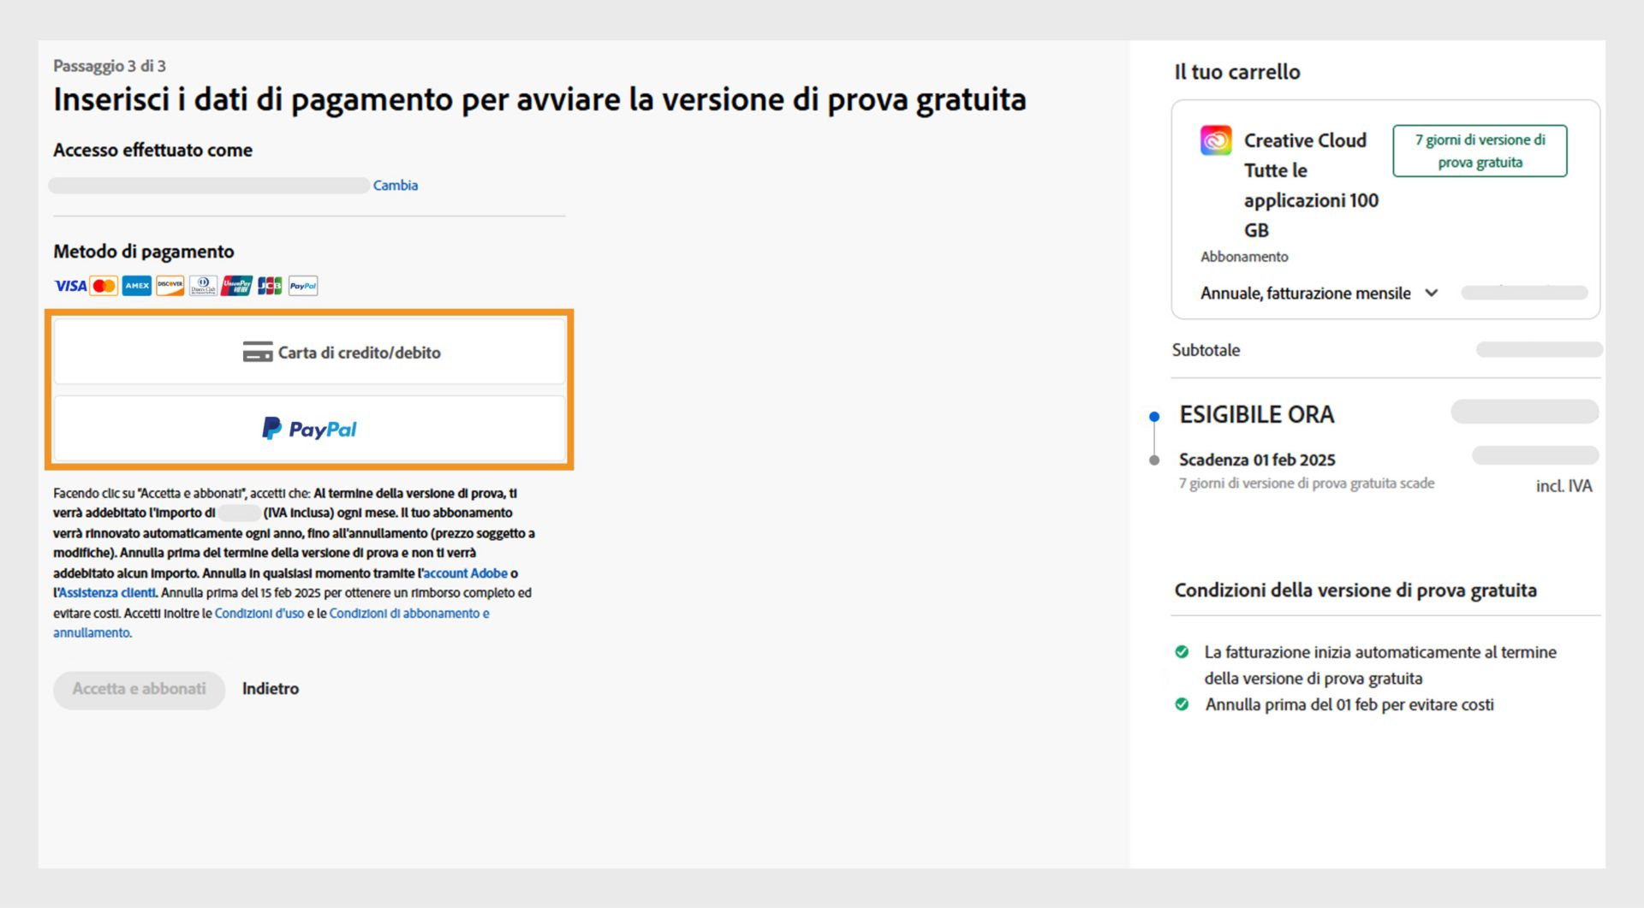Screen dimensions: 1644x908
Task: Click '7 giorni di versione di prova gratuita scade' text
Action: coord(1307,484)
